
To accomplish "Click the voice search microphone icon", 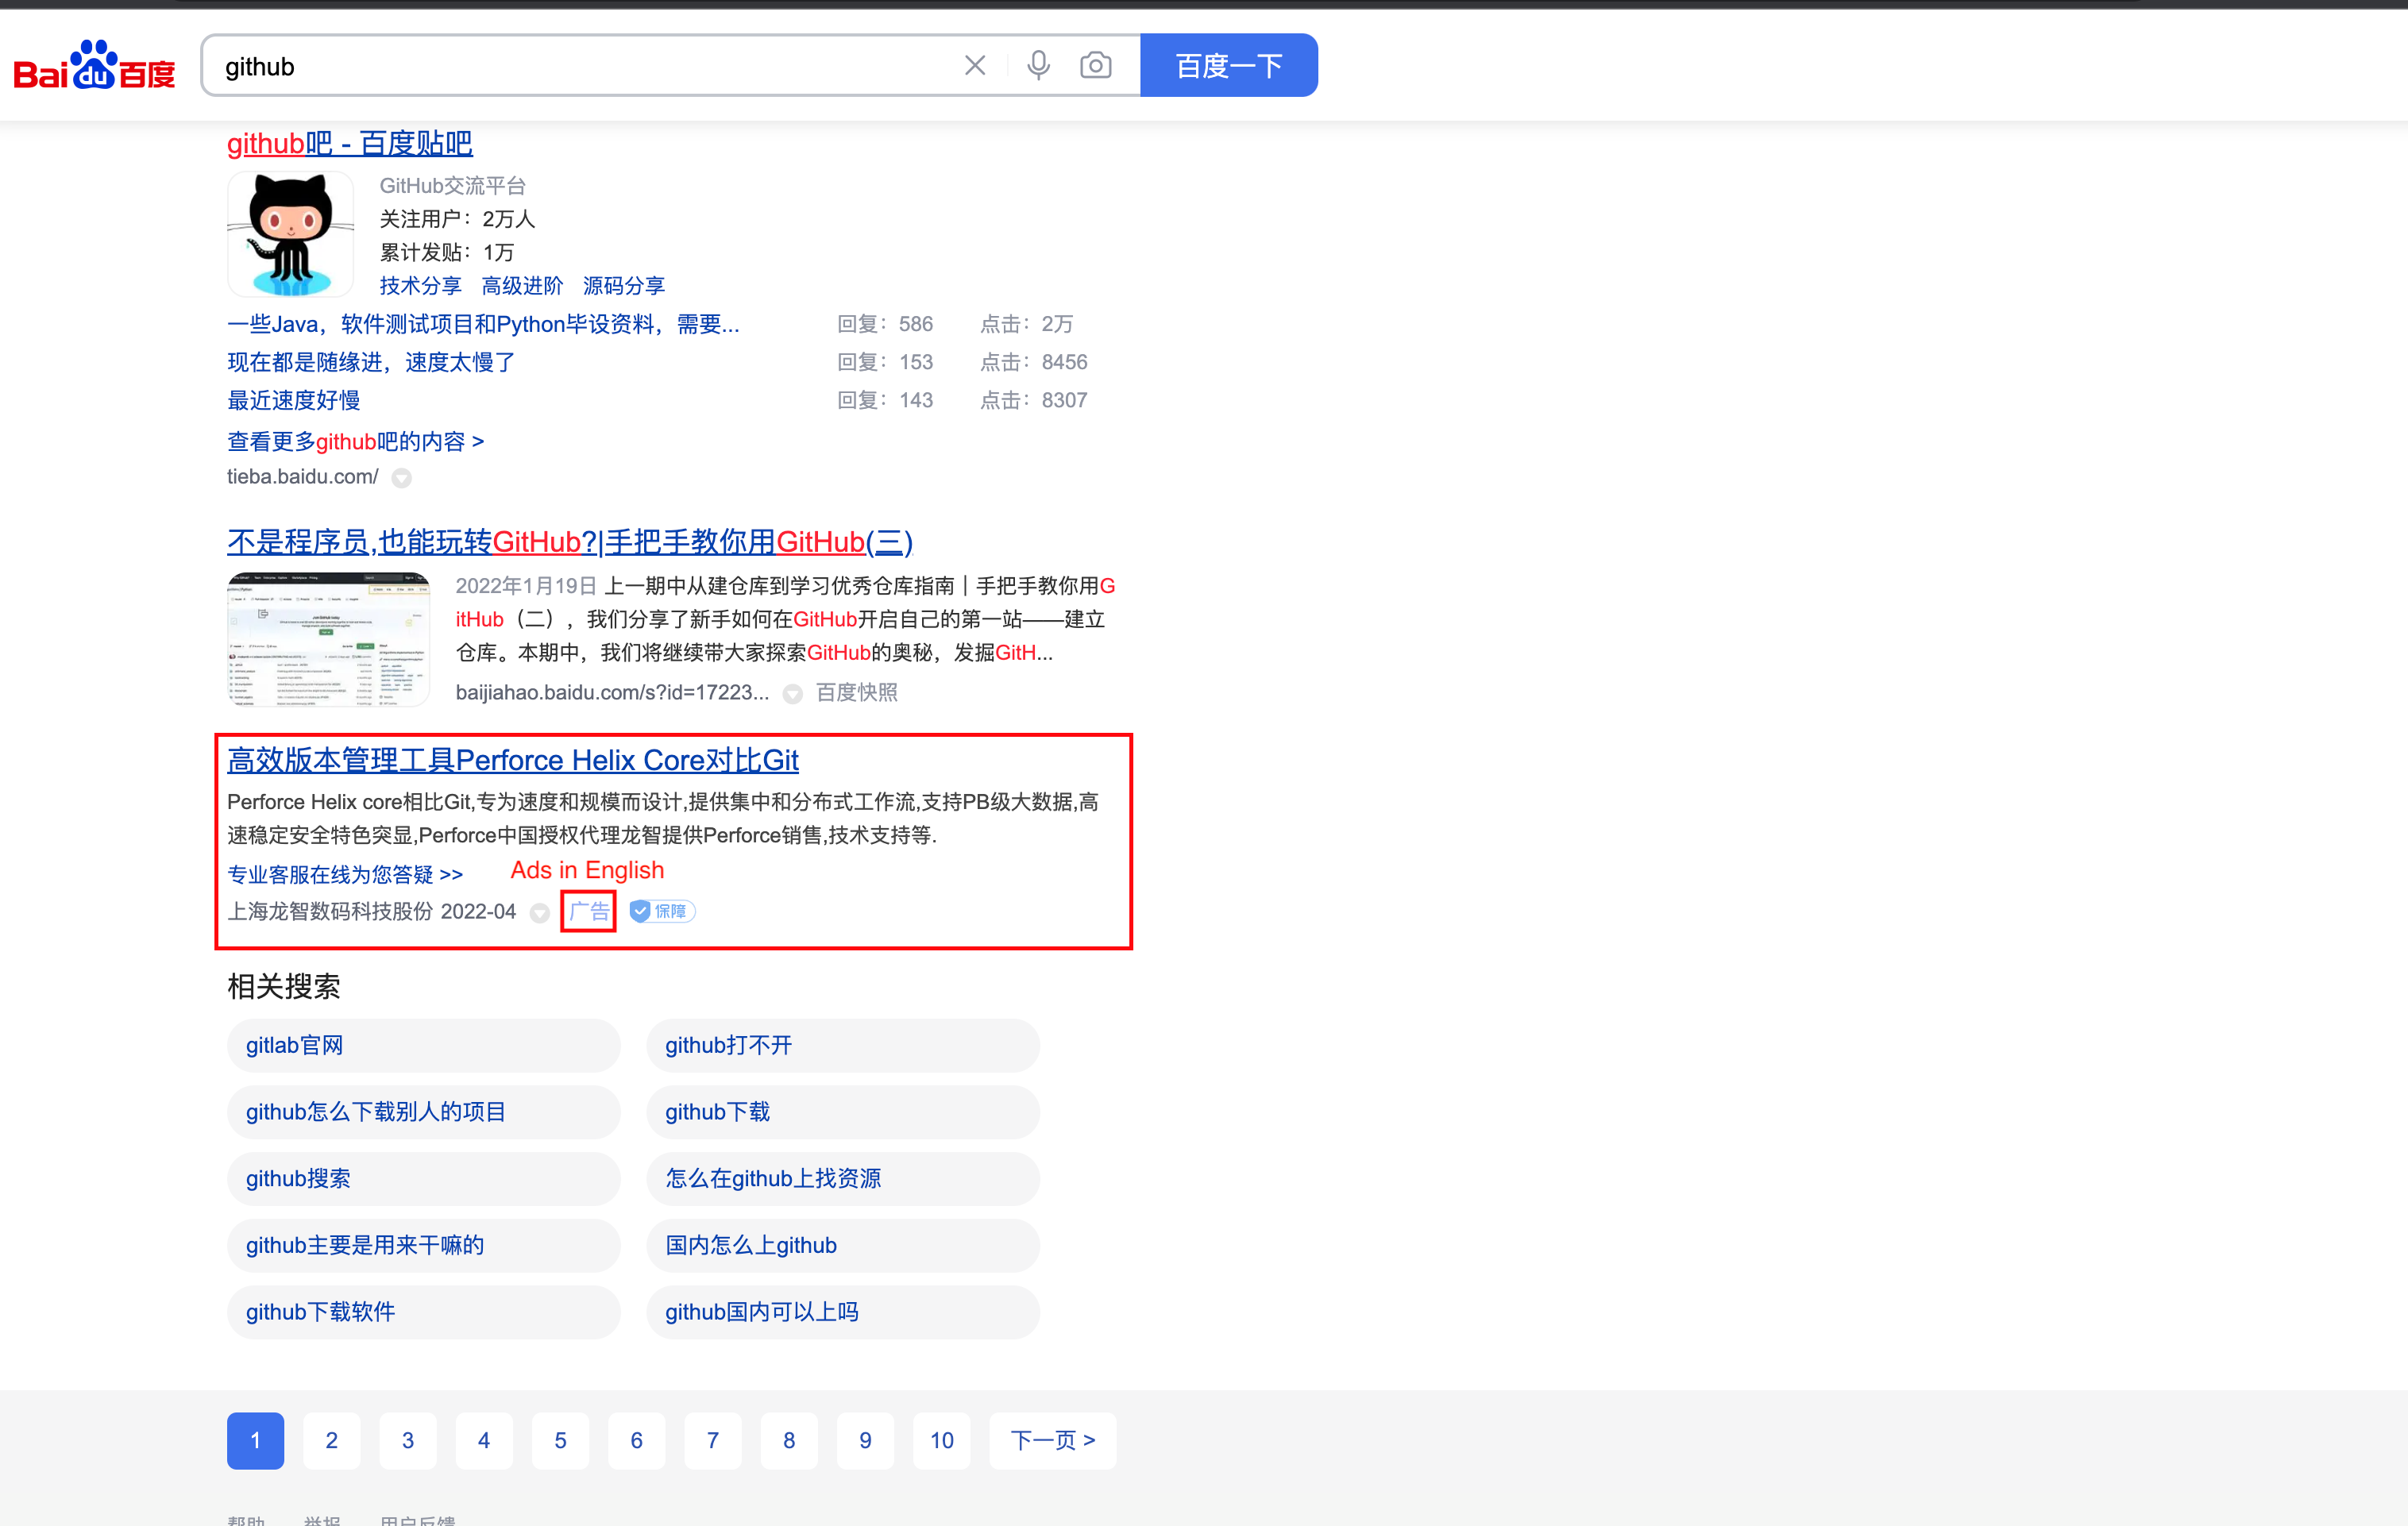I will (1038, 64).
